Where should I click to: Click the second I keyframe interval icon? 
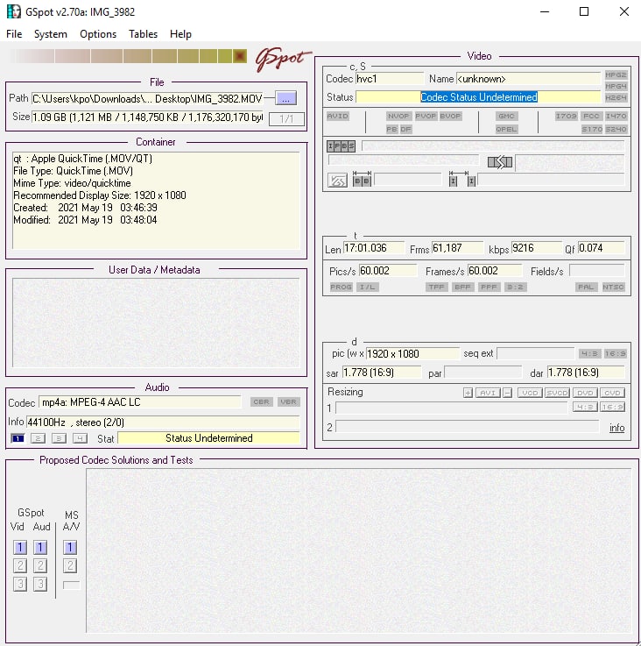pyautogui.click(x=471, y=181)
